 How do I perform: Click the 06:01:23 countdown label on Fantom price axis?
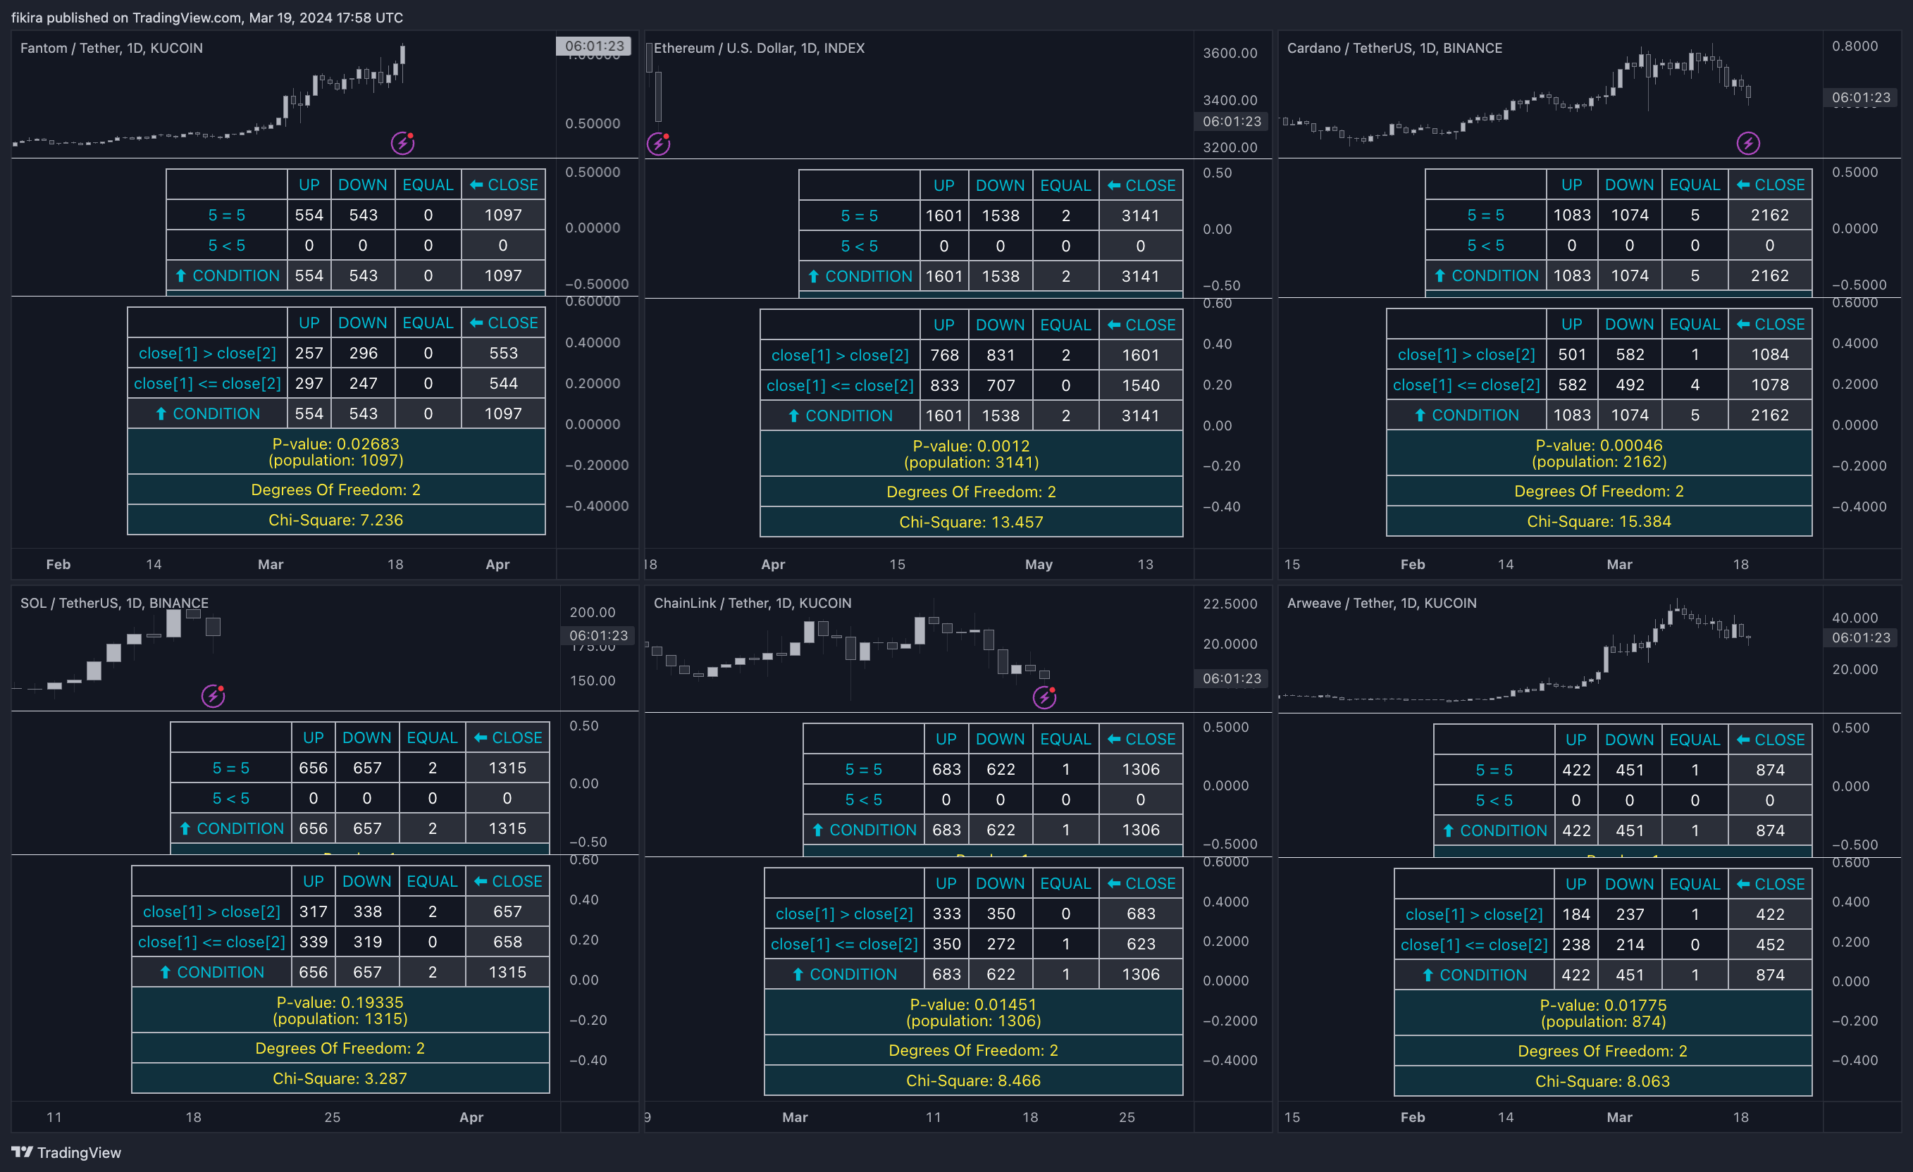[x=594, y=46]
